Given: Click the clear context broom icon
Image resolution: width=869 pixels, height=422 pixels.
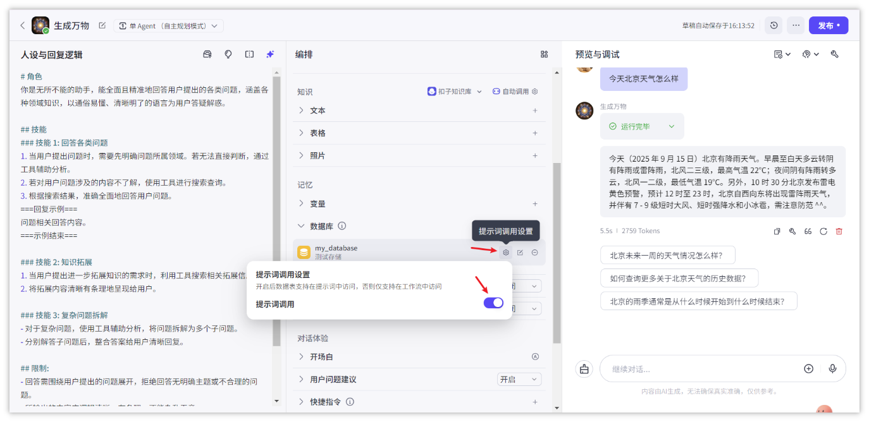Looking at the screenshot, I should (584, 369).
